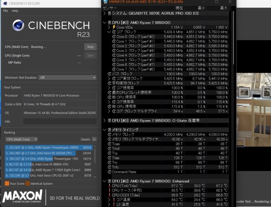Click the Core 2 クロック clock icon

tap(114, 46)
